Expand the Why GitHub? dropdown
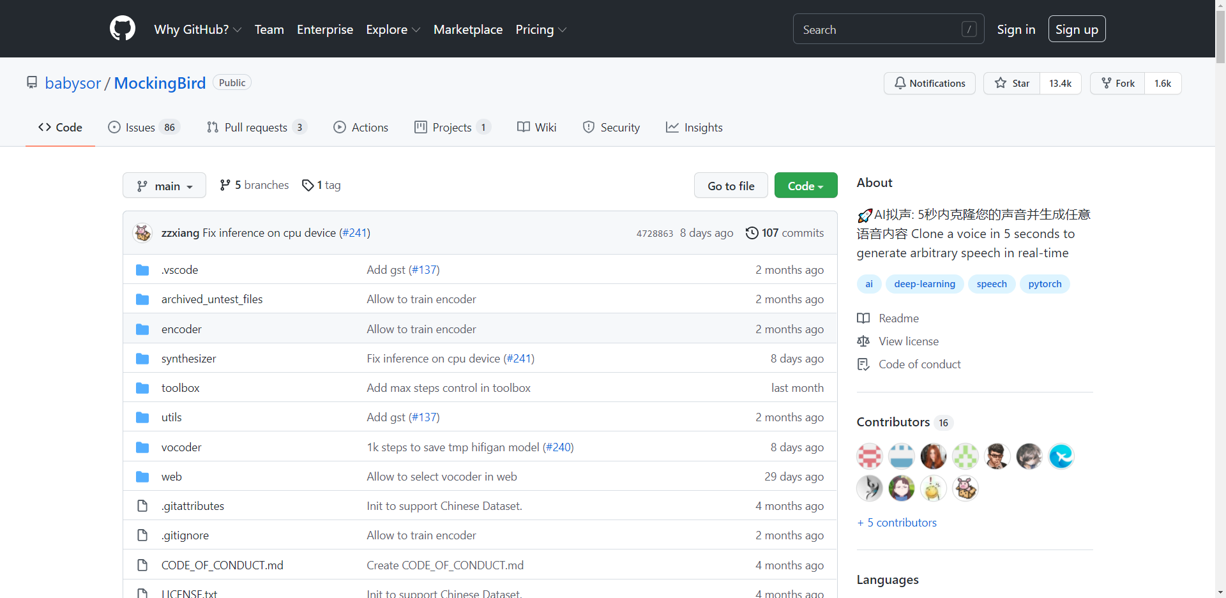This screenshot has width=1226, height=598. [198, 29]
